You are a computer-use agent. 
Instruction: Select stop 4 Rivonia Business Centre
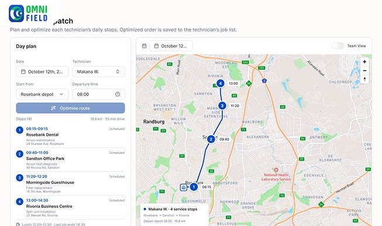(x=70, y=207)
